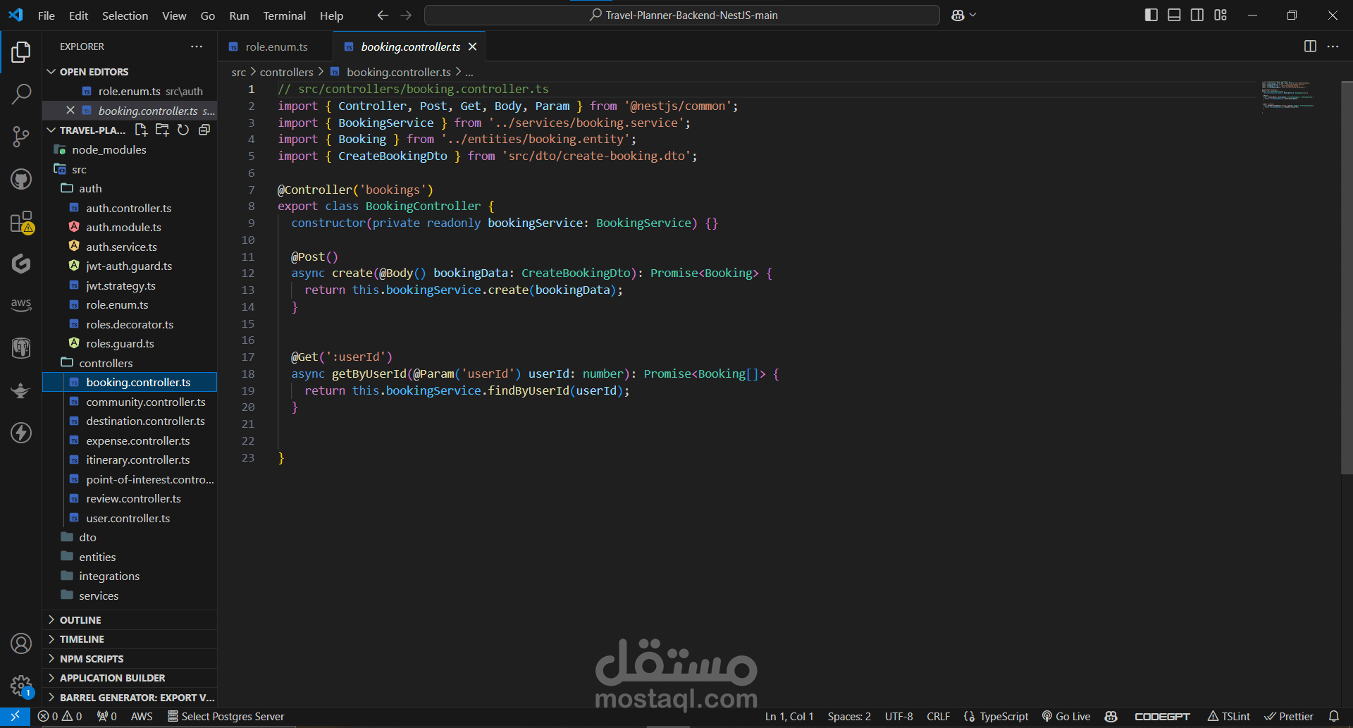Expand the Barrel Generator section
This screenshot has width=1353, height=728.
130,698
